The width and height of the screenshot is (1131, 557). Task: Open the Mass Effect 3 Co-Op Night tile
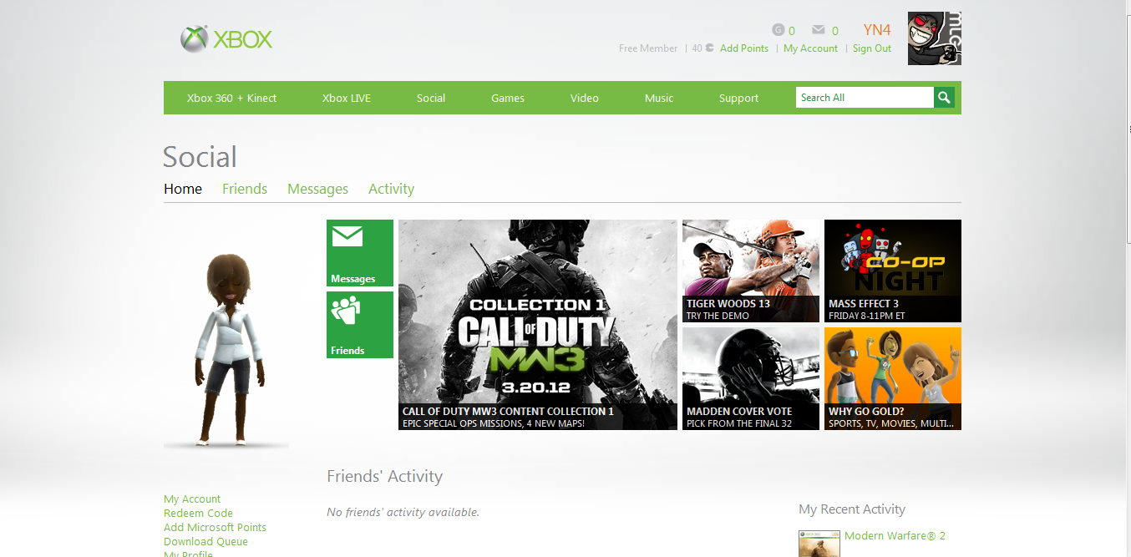pos(893,271)
